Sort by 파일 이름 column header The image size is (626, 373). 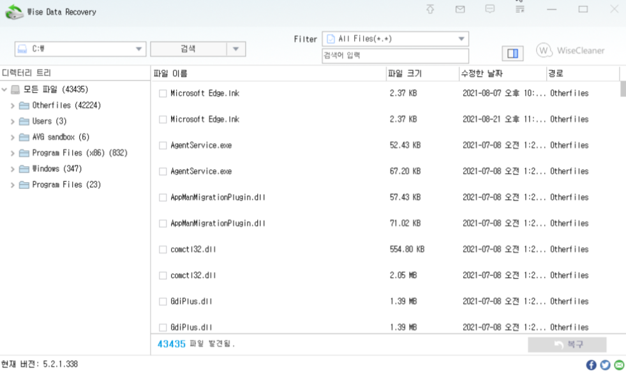pyautogui.click(x=269, y=73)
